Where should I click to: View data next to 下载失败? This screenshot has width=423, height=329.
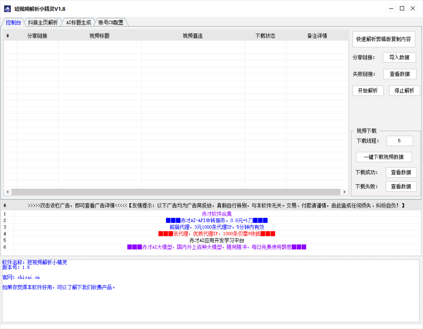pos(401,187)
